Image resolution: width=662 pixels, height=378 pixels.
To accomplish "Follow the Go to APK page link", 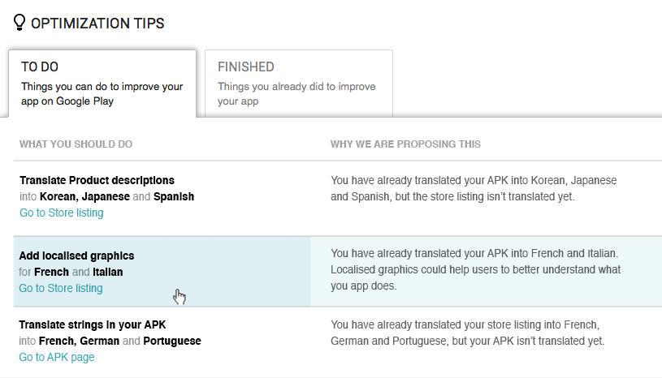I will coord(57,357).
